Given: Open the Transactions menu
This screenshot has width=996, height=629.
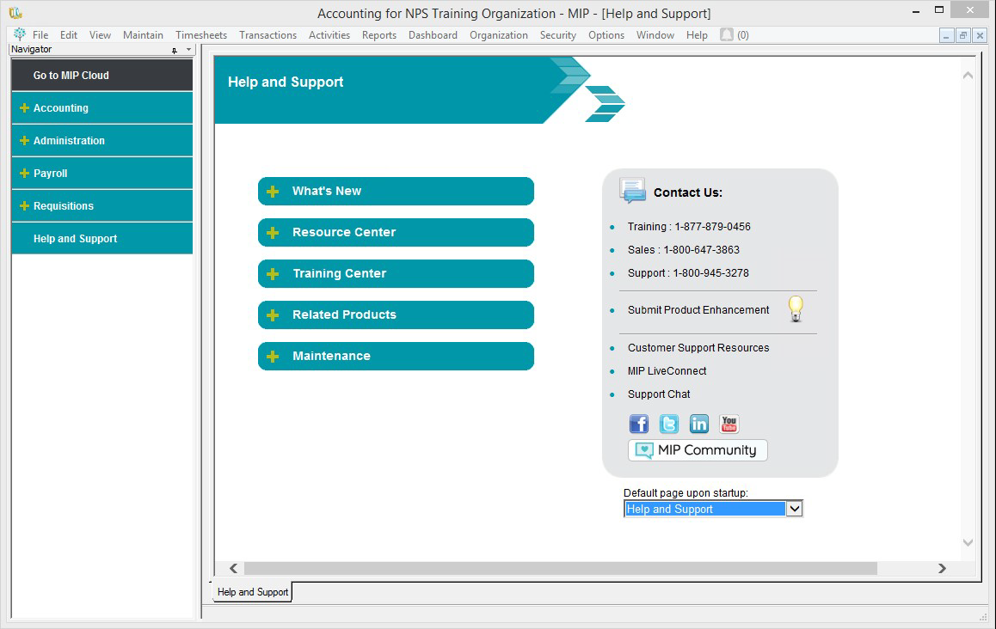Looking at the screenshot, I should [268, 35].
